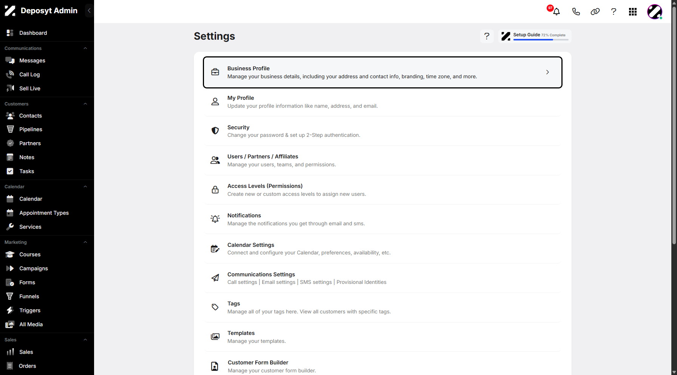Open the user avatar menu
The image size is (677, 375).
click(x=655, y=12)
